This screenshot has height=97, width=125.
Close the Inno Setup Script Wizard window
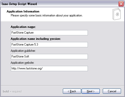121,4
